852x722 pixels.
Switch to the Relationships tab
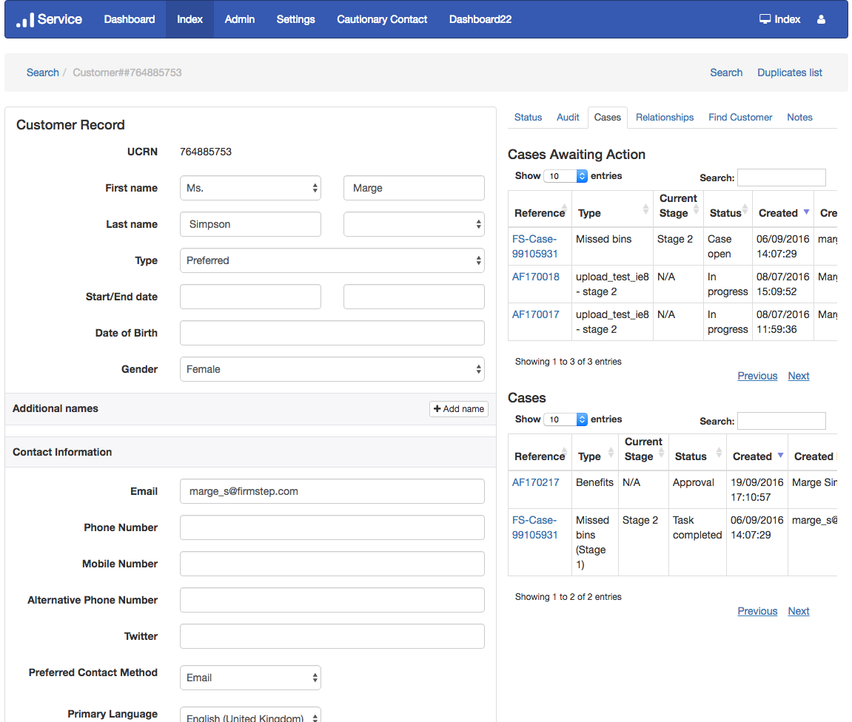[665, 118]
